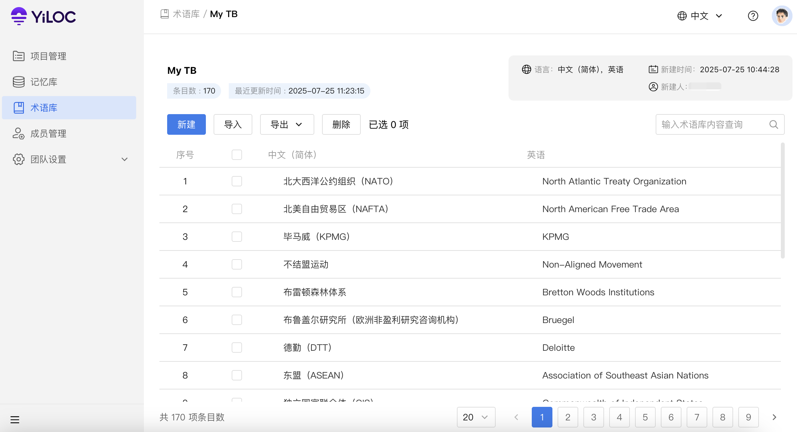797x432 pixels.
Task: Select current page 1 button
Action: point(542,417)
